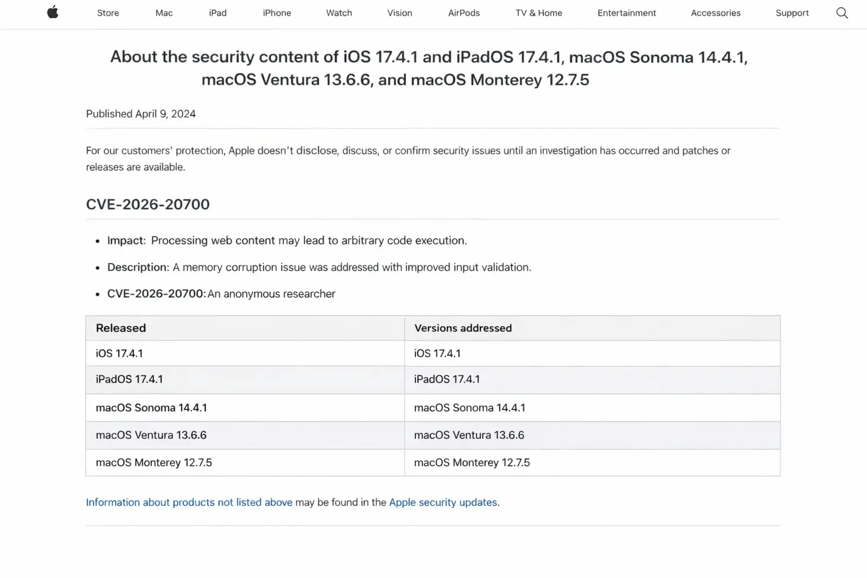
Task: Open the Store menu
Action: 108,13
